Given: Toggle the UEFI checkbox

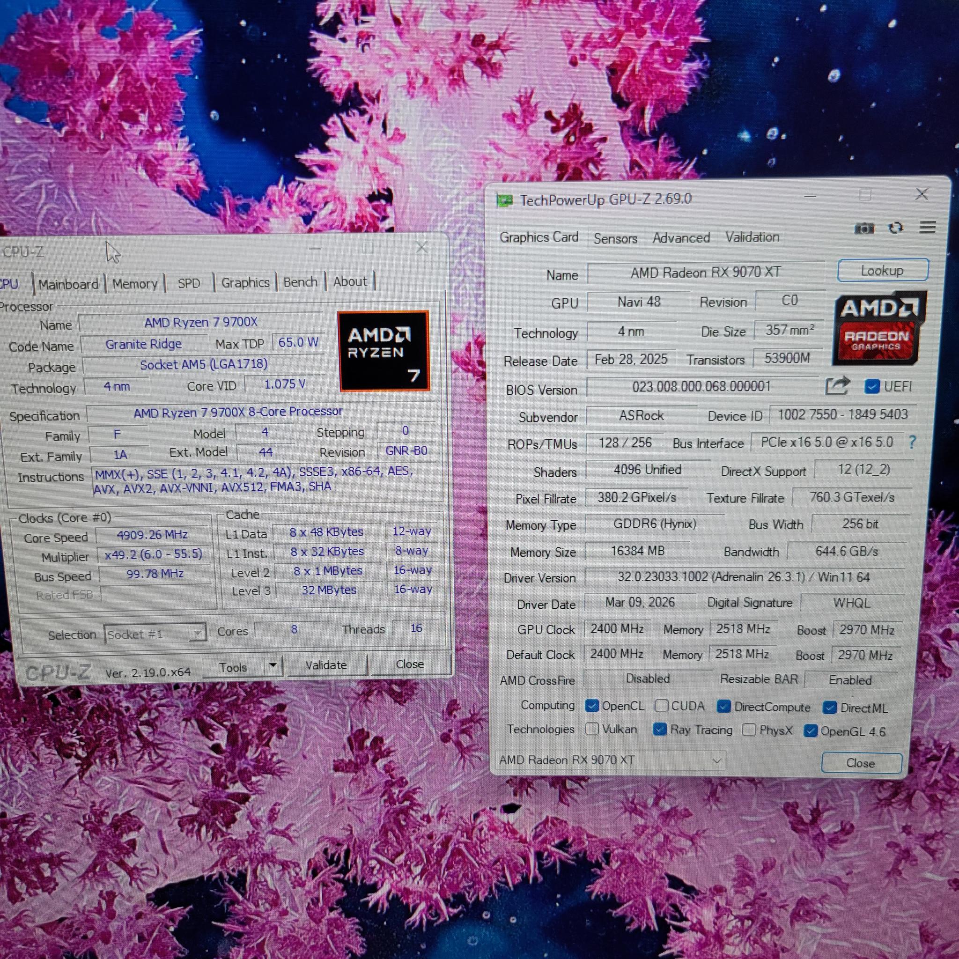Looking at the screenshot, I should (871, 386).
